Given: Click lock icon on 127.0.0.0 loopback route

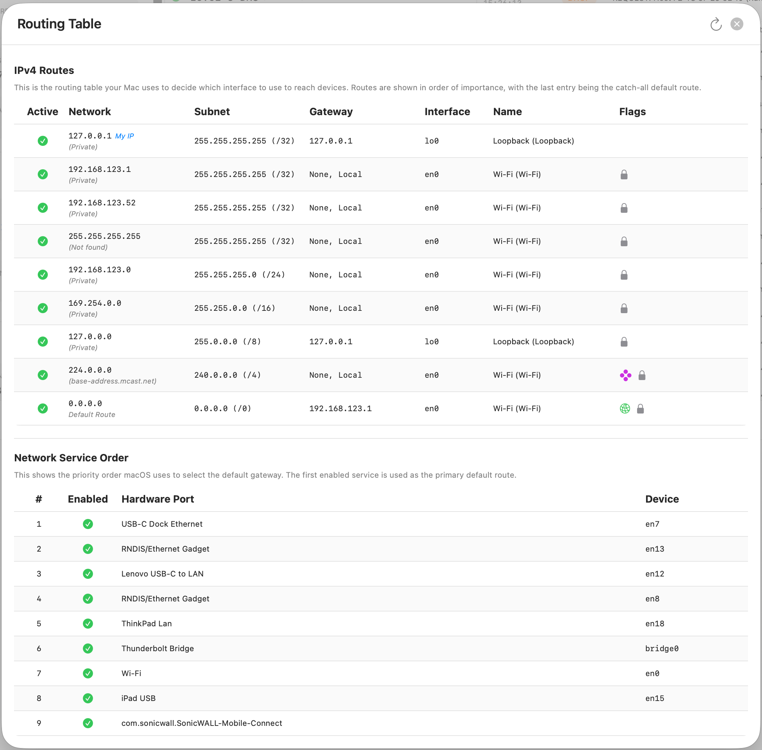Looking at the screenshot, I should [624, 342].
